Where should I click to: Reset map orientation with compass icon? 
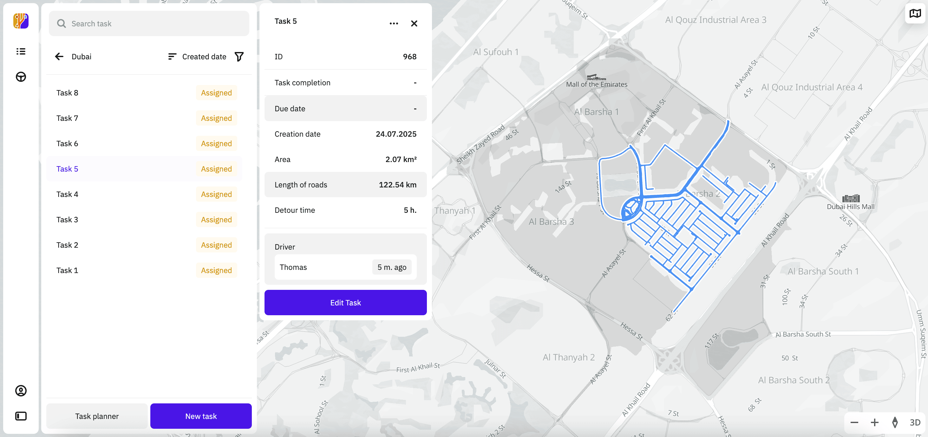pyautogui.click(x=895, y=422)
